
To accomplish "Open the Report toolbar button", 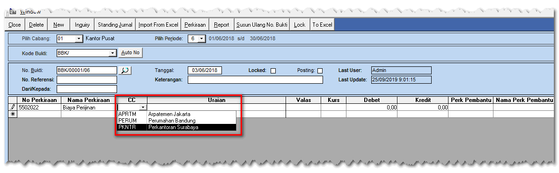I will (221, 25).
